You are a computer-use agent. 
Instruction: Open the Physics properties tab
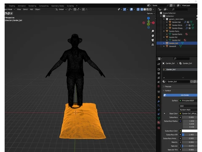(x=159, y=110)
